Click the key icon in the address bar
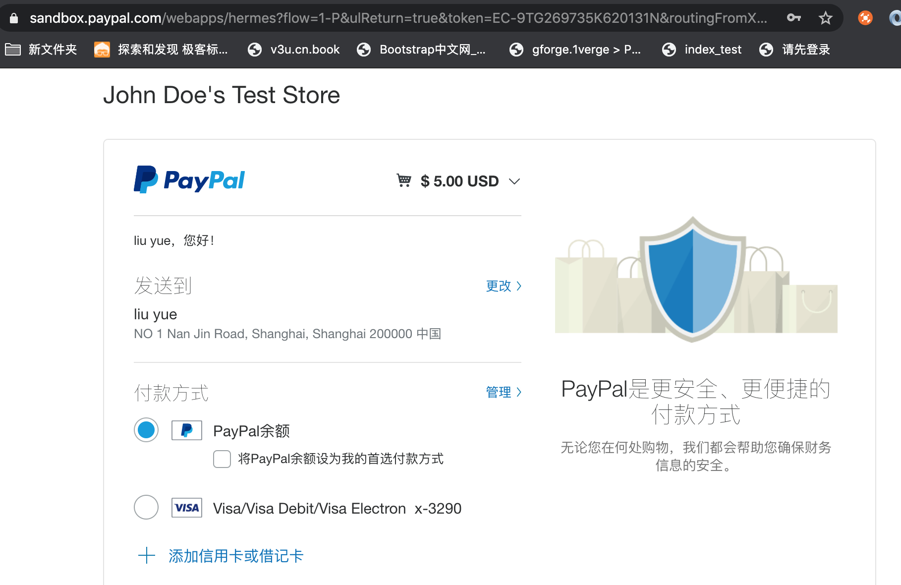901x585 pixels. click(x=794, y=17)
